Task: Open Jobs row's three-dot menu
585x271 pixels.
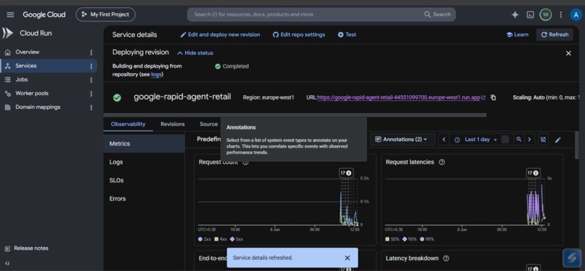Action: click(x=91, y=80)
